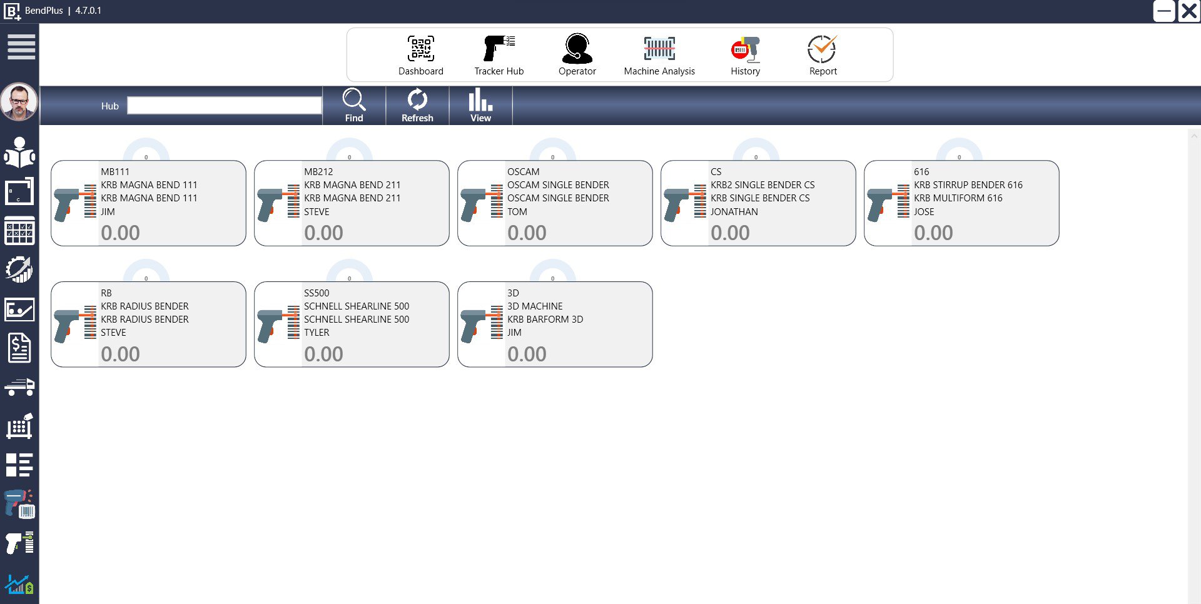1201x604 pixels.
Task: Click the Find button
Action: tap(354, 105)
